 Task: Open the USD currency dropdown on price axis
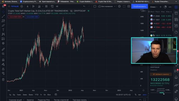(x=143, y=11)
